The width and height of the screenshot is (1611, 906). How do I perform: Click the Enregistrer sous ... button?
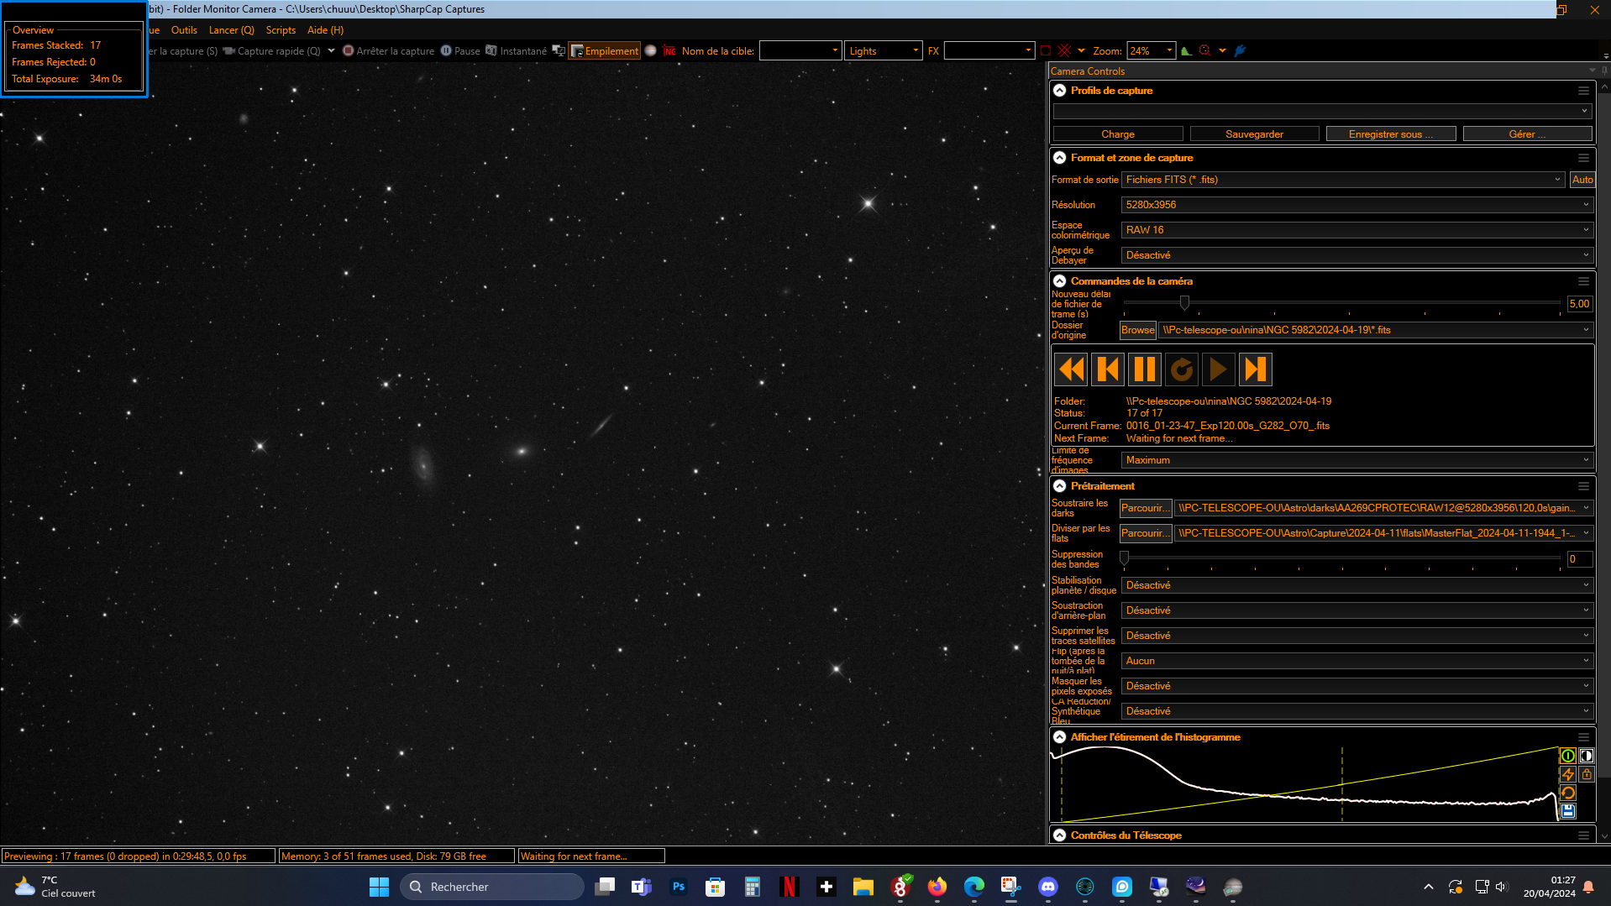(1391, 134)
